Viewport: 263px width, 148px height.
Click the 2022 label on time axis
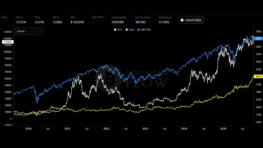(107, 129)
